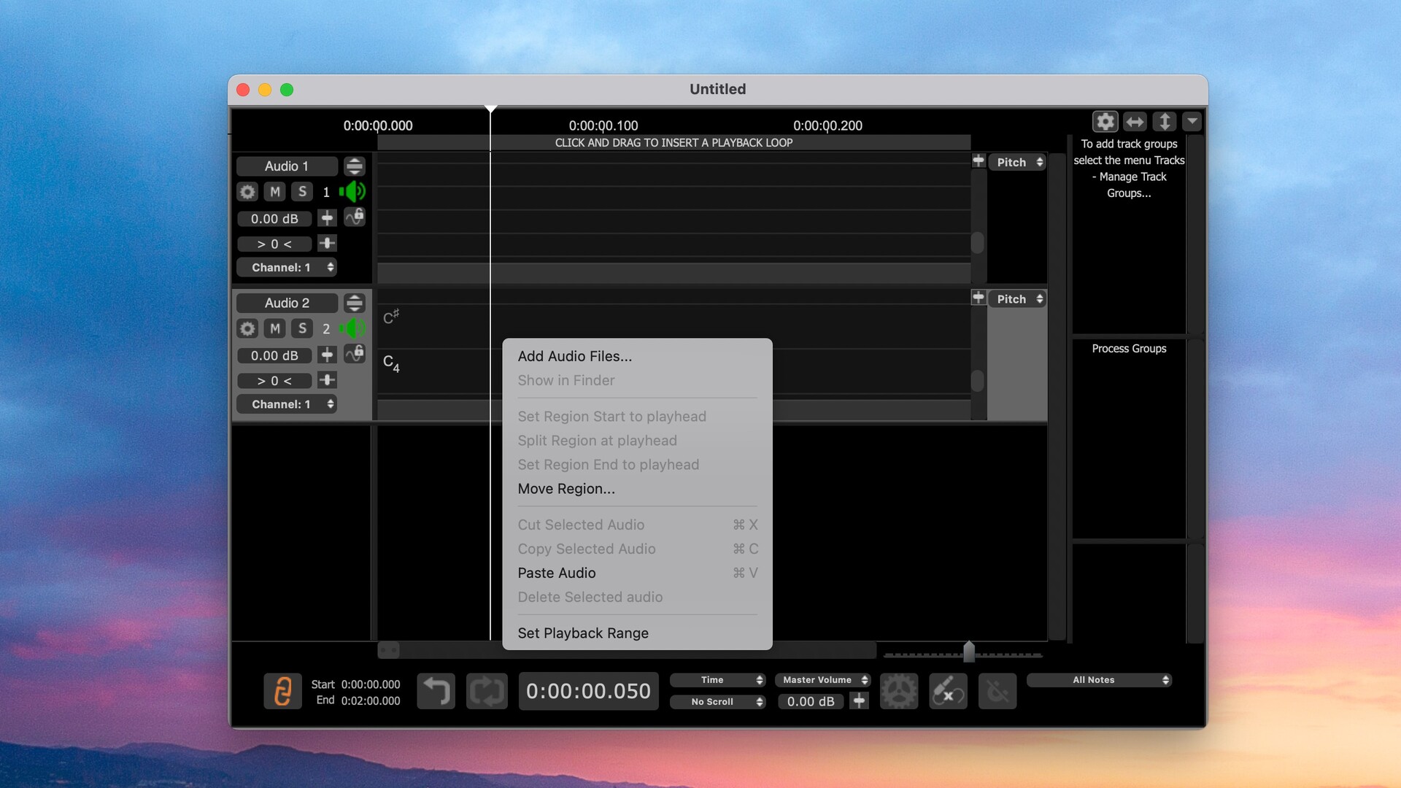
Task: Select Paste Audio in context menu
Action: point(556,573)
